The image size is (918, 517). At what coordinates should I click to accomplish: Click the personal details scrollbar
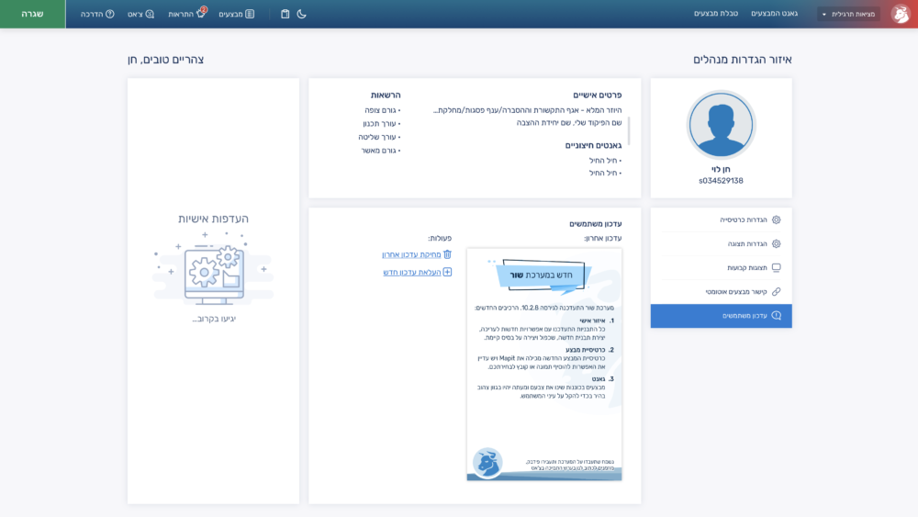[630, 130]
